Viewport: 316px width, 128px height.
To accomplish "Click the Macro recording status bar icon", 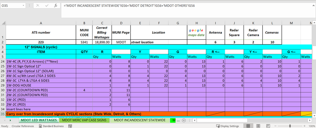I will (x=70, y=126).
